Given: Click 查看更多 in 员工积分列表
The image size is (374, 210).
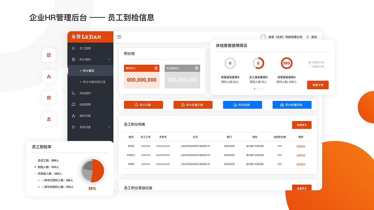Looking at the screenshot, I should [x=302, y=125].
